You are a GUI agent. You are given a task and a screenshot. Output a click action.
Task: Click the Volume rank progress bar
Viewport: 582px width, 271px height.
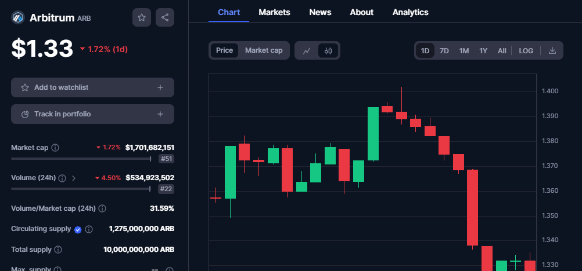pos(81,189)
